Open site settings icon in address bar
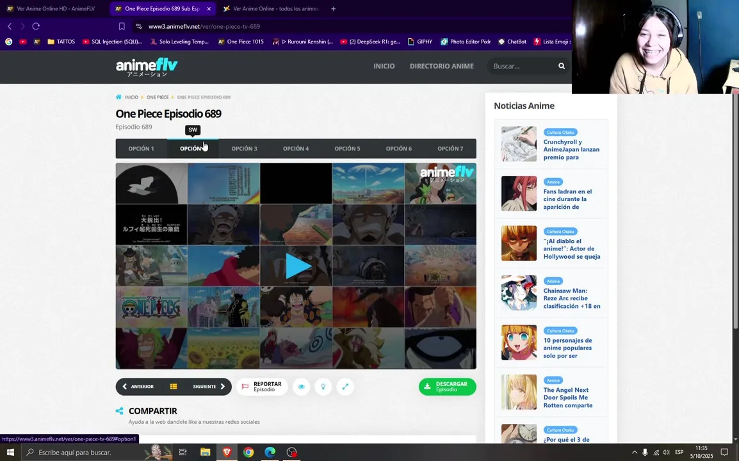The width and height of the screenshot is (739, 461). (x=138, y=26)
